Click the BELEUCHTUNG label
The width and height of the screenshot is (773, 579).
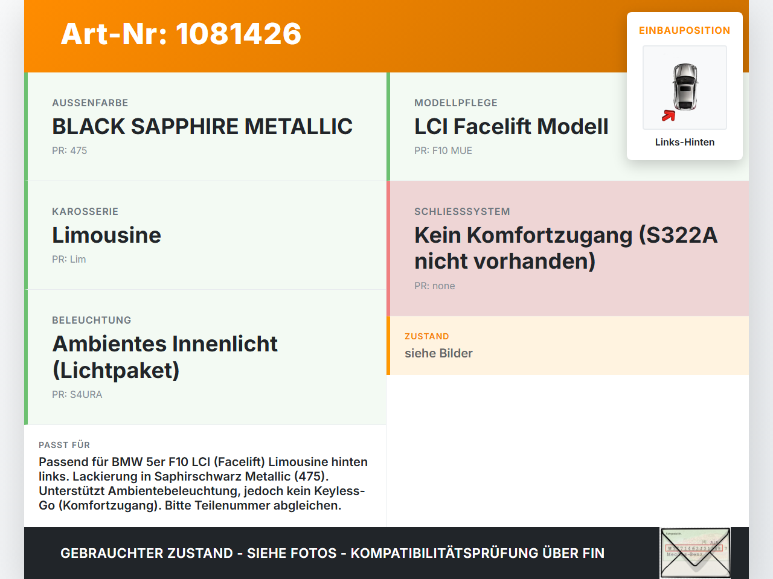[x=92, y=320]
